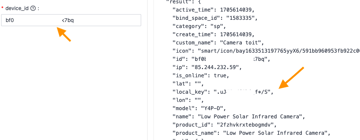Click the ip address 85.244.232.59
This screenshot has width=360, height=140.
tap(217, 67)
